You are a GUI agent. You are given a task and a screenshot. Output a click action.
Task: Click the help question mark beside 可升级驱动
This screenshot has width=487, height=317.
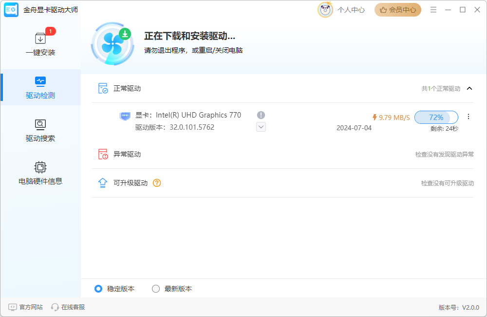tap(157, 183)
